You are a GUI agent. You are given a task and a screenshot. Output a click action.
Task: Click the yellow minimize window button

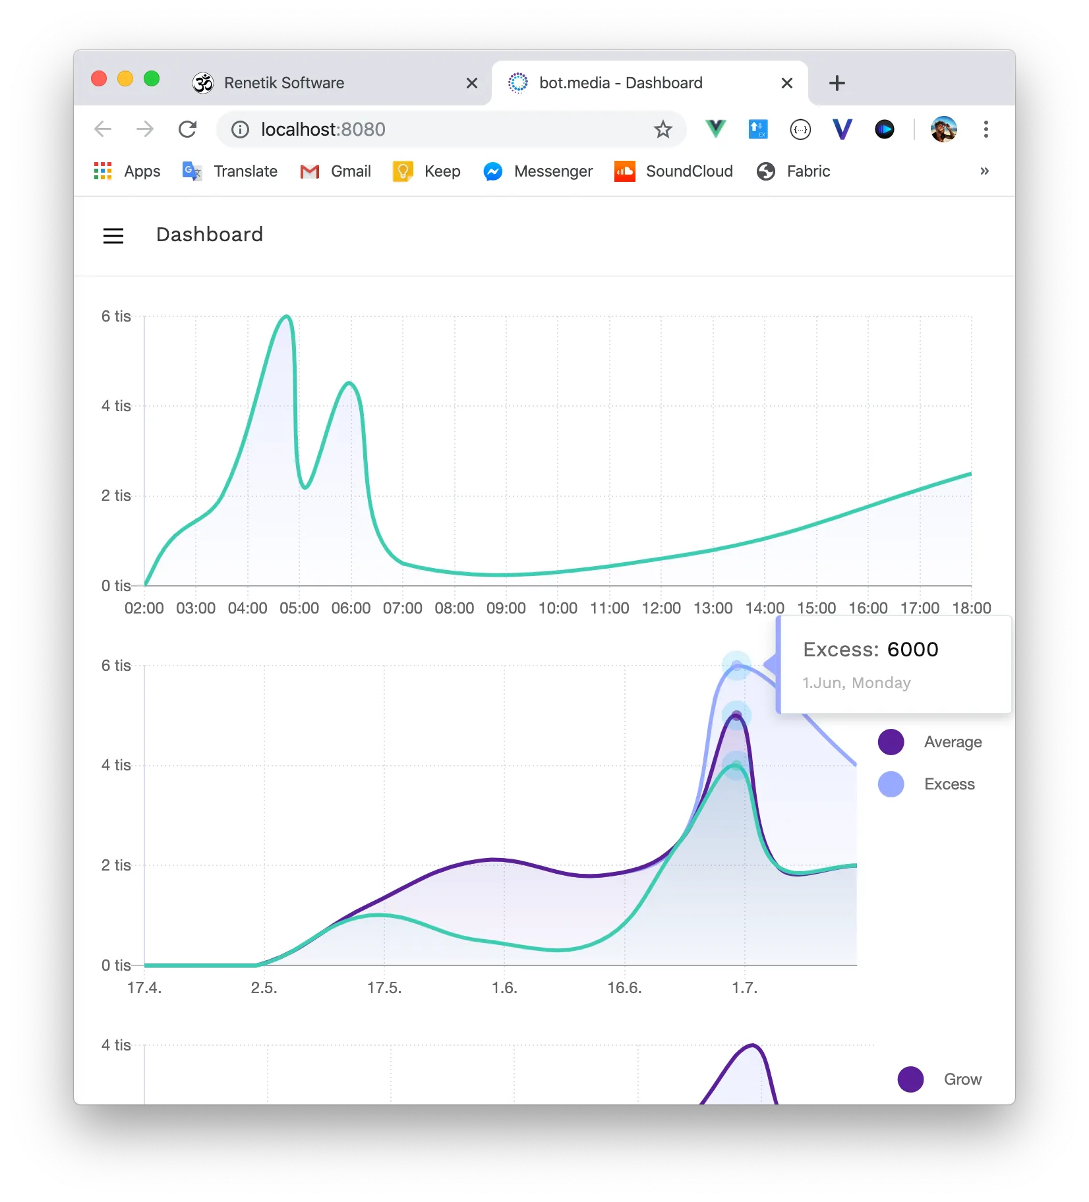pos(125,79)
